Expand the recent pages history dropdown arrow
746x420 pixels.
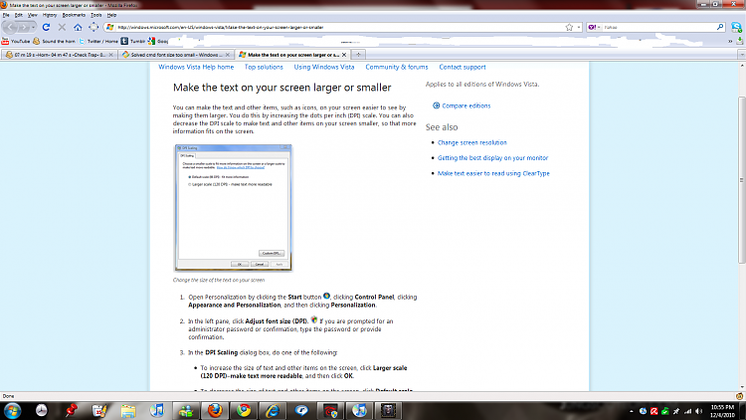(33, 27)
